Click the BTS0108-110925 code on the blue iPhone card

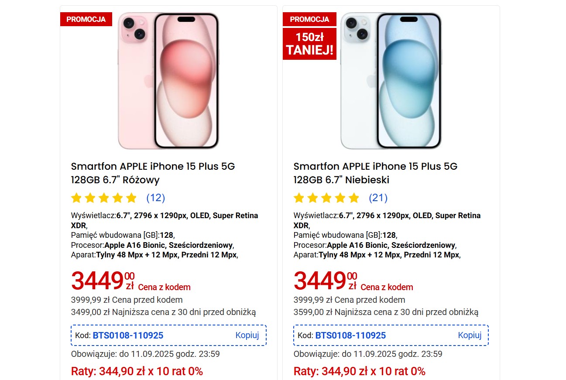pos(350,335)
